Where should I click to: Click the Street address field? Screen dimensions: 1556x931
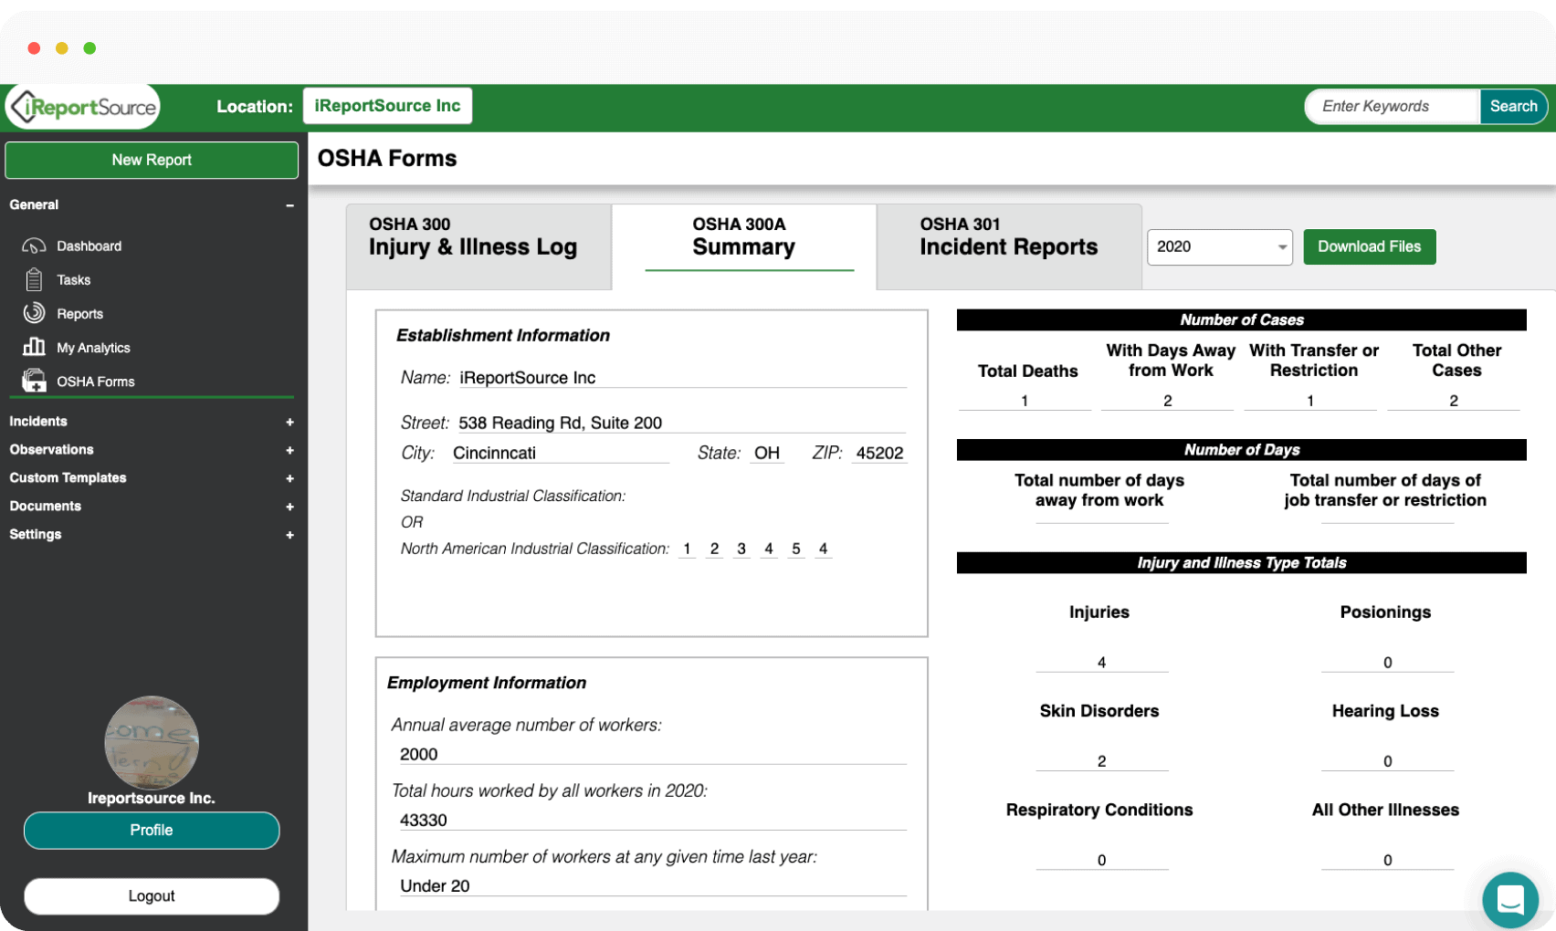click(681, 423)
